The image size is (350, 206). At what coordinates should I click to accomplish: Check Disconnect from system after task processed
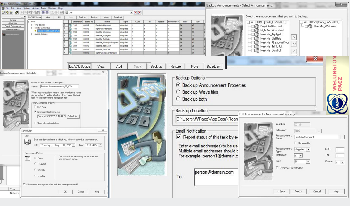pyautogui.click(x=24, y=185)
